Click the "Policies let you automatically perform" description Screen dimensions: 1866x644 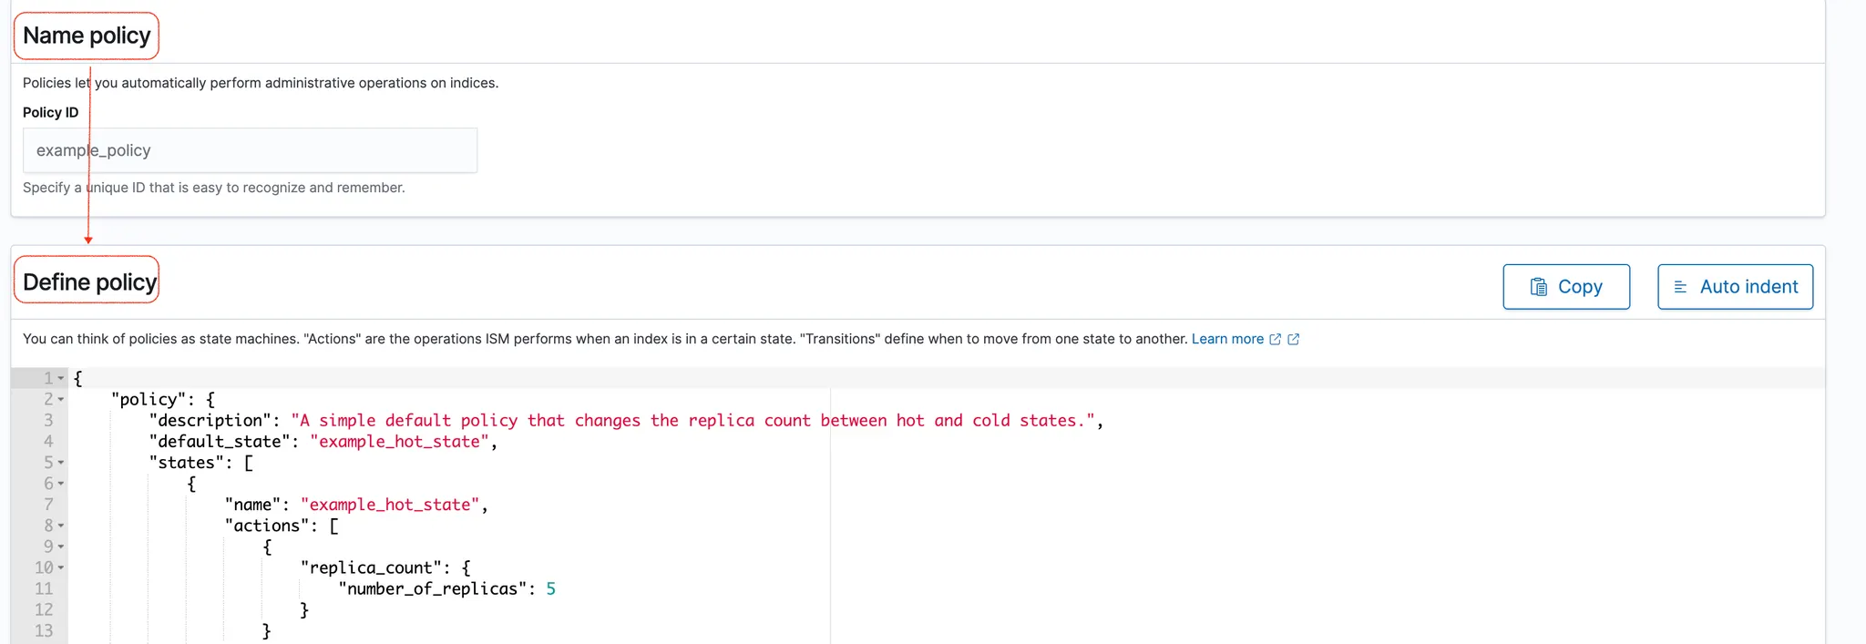pos(261,83)
